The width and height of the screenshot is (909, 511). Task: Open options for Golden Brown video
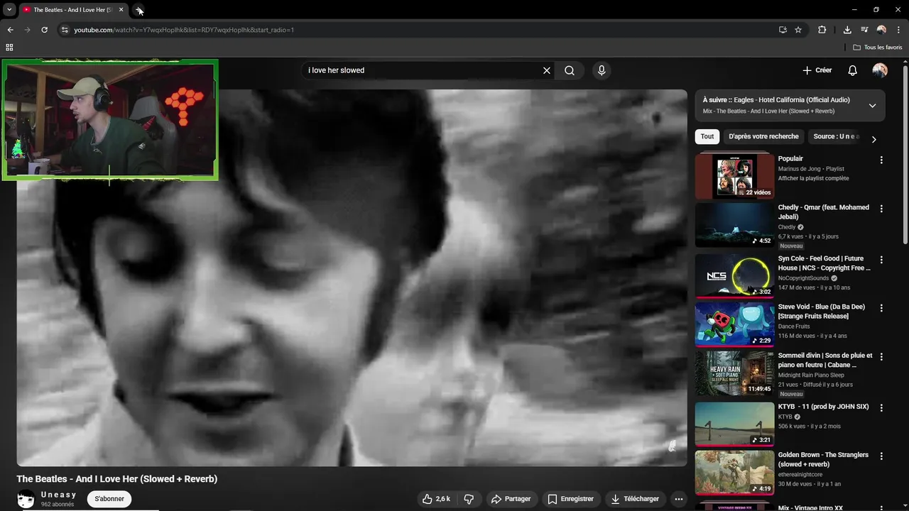[881, 456]
